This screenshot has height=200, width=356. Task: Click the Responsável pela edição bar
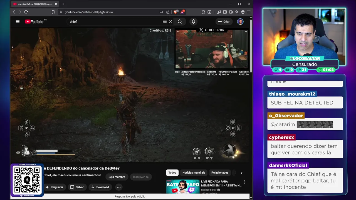click(130, 196)
